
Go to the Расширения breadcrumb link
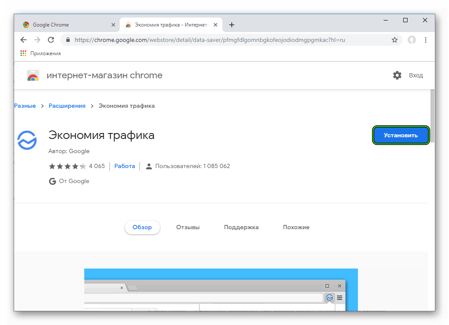pyautogui.click(x=67, y=106)
